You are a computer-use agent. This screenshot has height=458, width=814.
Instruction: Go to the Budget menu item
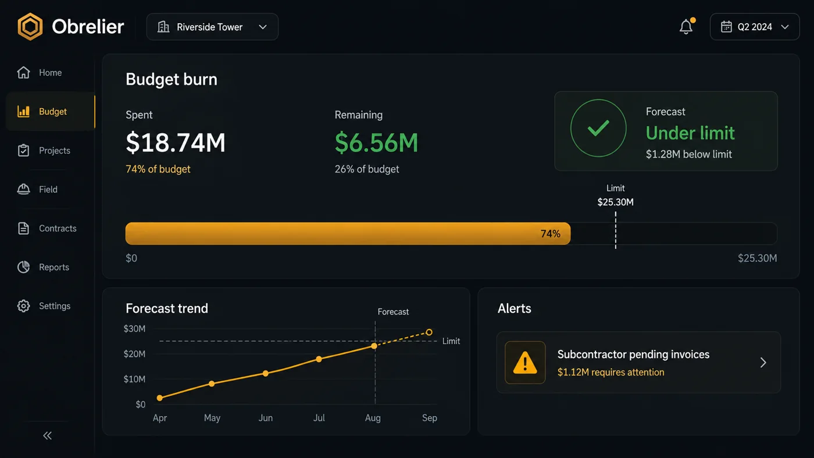coord(51,112)
